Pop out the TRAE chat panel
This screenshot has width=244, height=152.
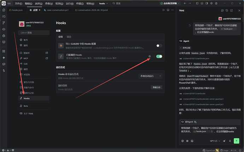232,11
